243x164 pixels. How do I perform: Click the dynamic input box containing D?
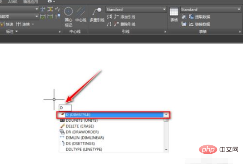[x=65, y=108]
